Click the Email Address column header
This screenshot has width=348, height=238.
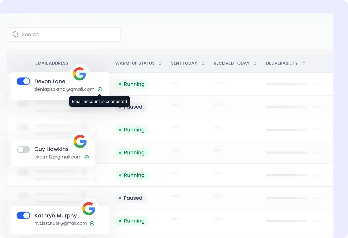click(x=52, y=63)
